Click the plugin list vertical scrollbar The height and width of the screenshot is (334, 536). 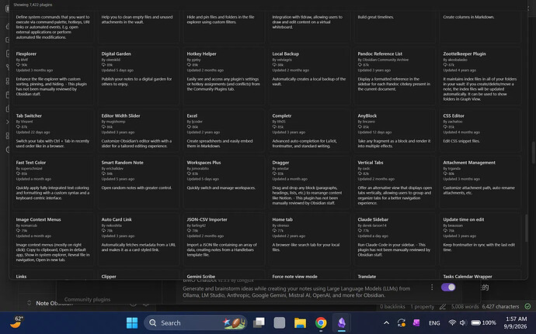pyautogui.click(x=526, y=228)
